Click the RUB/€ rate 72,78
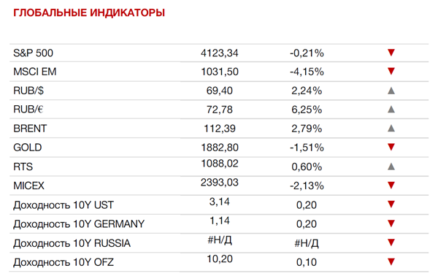This screenshot has height=279, width=438. click(220, 110)
